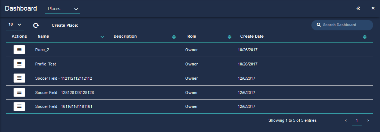This screenshot has width=380, height=132.
Task: Click the refresh icon beside Create Place
Action: click(x=36, y=25)
